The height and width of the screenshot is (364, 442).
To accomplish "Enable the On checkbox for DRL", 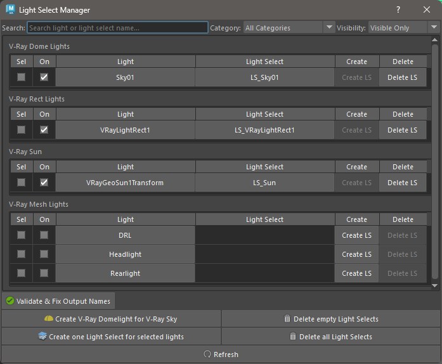I will pyautogui.click(x=44, y=235).
